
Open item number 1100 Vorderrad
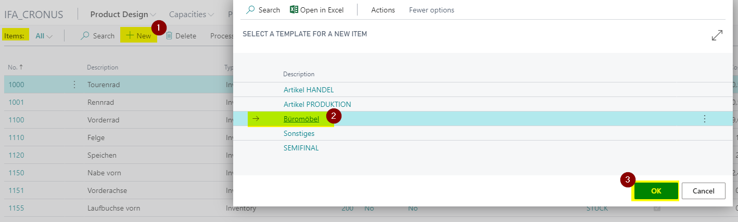click(16, 120)
